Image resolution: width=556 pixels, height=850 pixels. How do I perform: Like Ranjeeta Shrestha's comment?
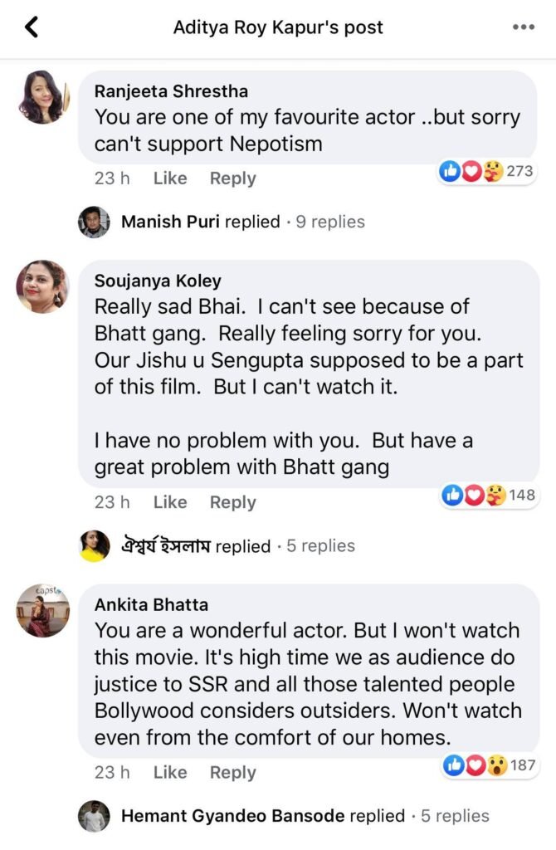click(x=170, y=178)
